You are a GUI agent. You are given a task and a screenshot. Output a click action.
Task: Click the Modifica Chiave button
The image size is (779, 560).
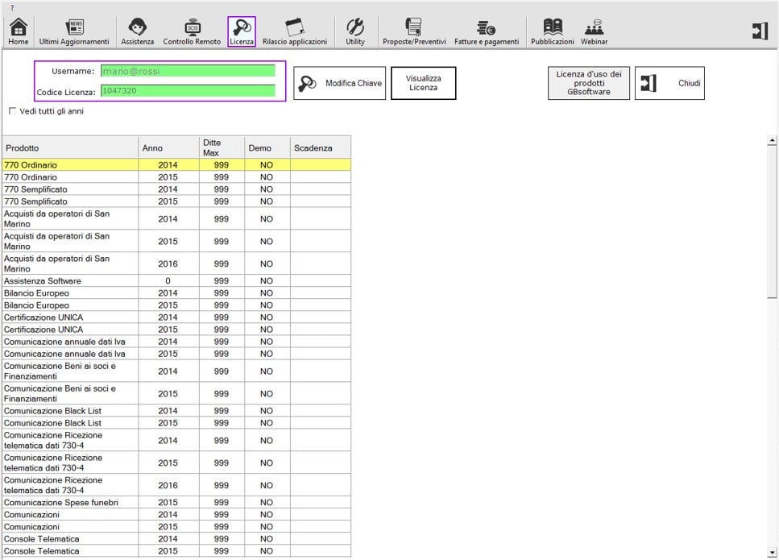point(339,83)
